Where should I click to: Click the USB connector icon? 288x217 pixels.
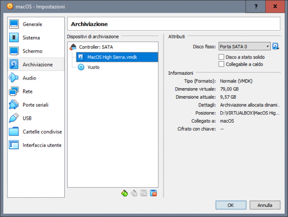tap(14, 118)
